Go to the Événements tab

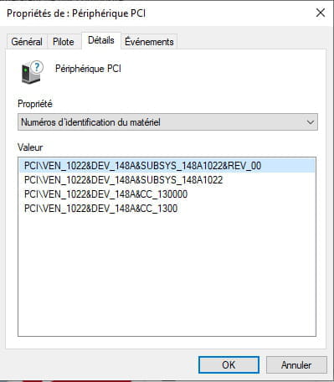pyautogui.click(x=149, y=42)
